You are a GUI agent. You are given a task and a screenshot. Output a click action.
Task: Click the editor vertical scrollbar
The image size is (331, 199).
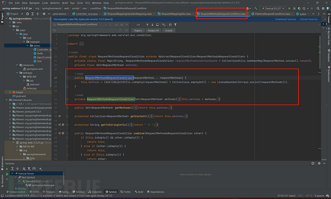point(320,52)
